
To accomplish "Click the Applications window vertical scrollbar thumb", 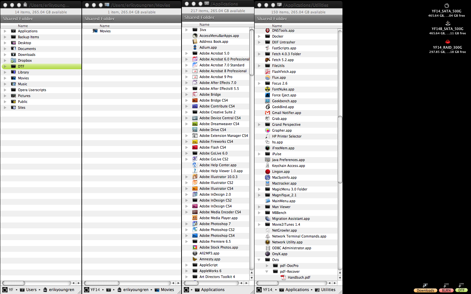I will tap(252, 53).
